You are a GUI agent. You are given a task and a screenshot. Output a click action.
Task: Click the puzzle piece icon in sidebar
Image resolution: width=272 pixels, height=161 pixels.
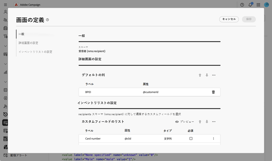coord(5,147)
